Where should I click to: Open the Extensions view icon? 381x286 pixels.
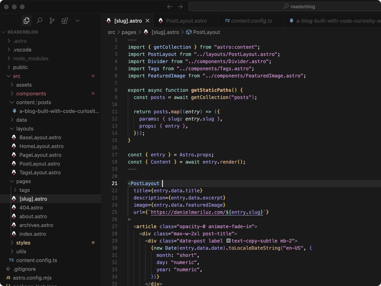(x=65, y=21)
